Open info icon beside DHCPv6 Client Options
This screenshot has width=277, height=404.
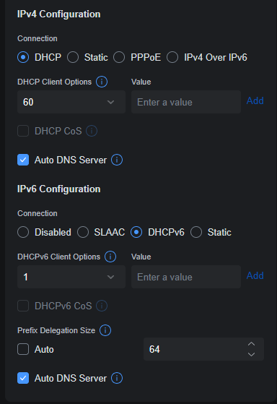[x=110, y=257]
